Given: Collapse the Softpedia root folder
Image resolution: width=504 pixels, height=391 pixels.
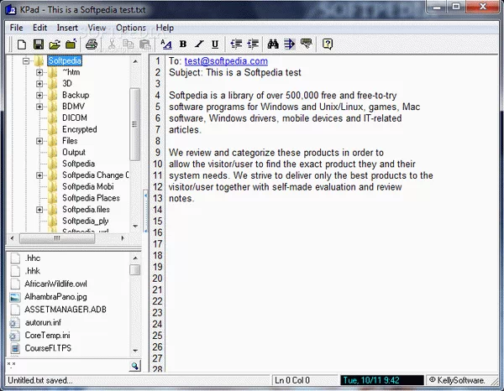Looking at the screenshot, I should [x=26, y=60].
